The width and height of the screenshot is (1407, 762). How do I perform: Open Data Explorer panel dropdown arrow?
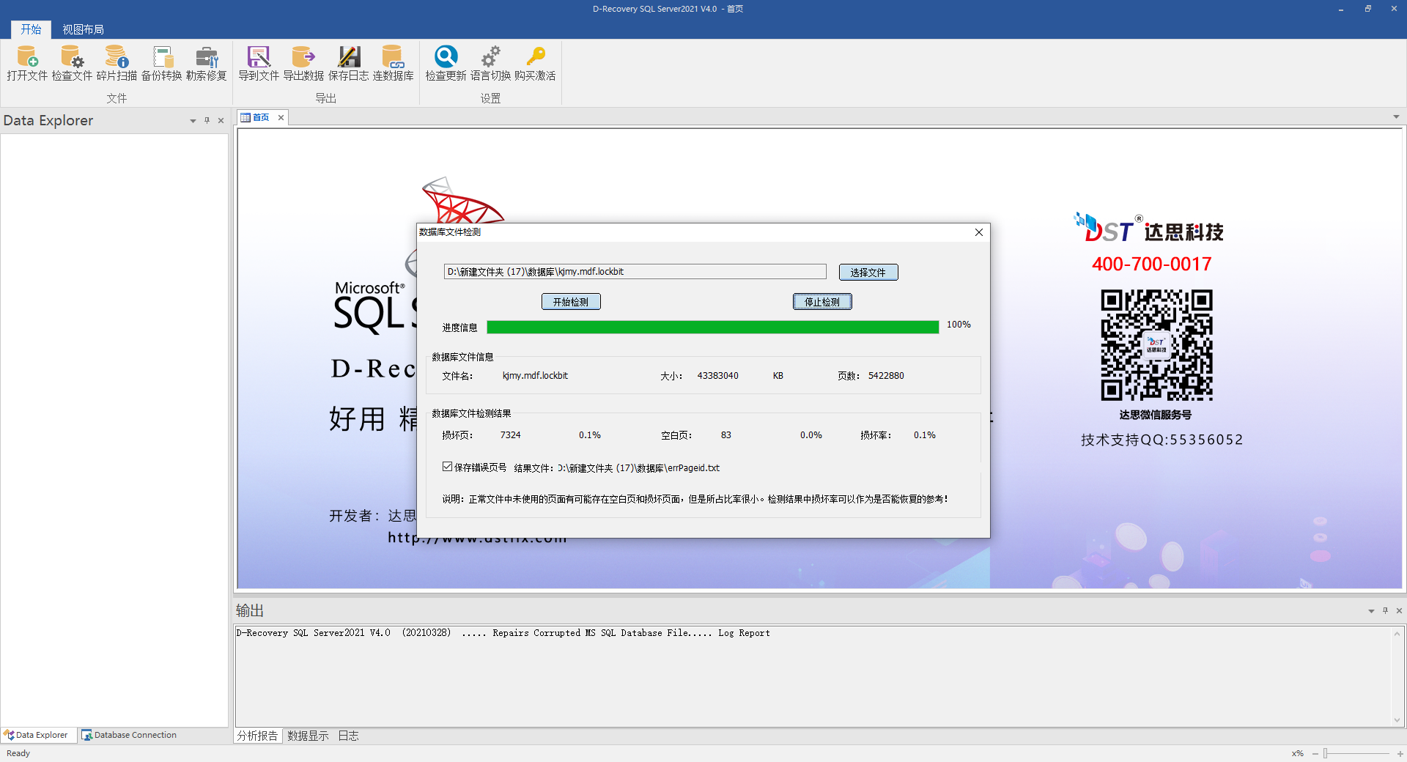pos(193,121)
